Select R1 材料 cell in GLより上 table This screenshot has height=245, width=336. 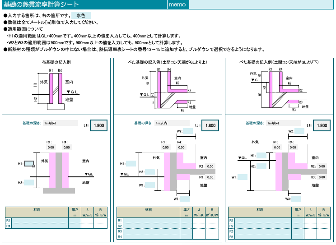click(x=151, y=220)
